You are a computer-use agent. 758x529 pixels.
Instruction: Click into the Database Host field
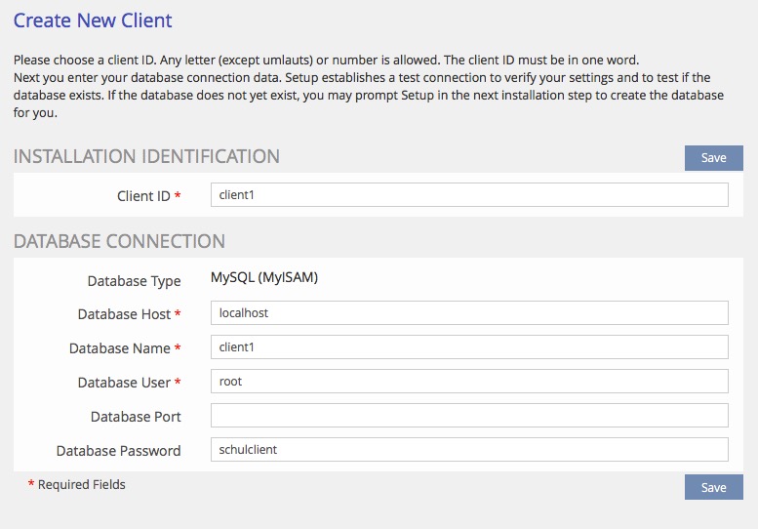coord(468,313)
